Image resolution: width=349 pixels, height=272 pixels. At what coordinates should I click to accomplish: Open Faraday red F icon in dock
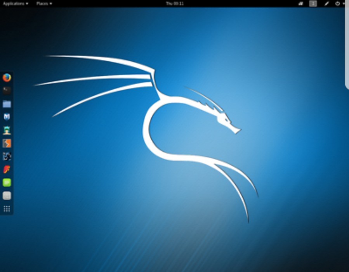[x=7, y=170]
